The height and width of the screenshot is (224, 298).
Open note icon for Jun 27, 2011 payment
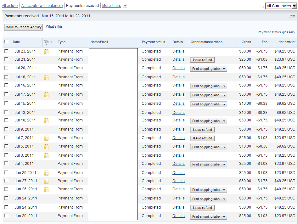pyautogui.click(x=46, y=181)
